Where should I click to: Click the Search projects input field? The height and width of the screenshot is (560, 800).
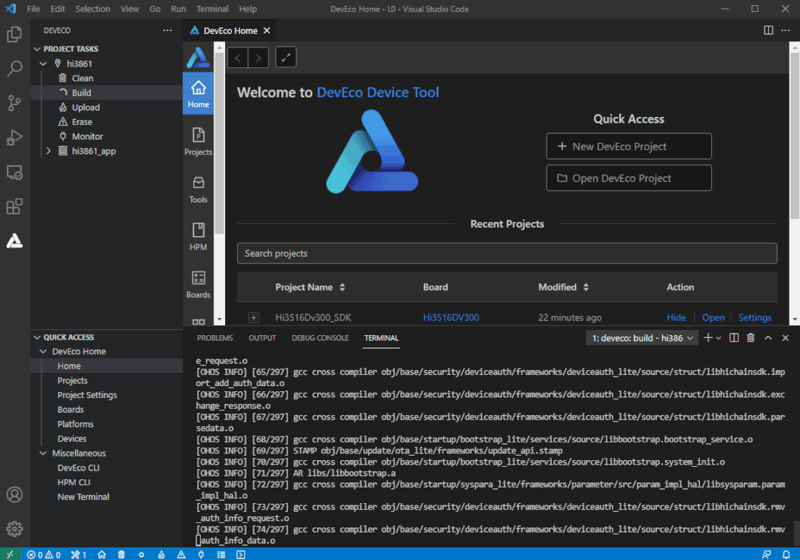click(507, 254)
